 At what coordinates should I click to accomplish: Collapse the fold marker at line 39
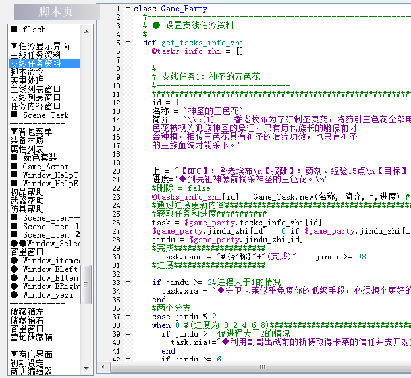[128, 334]
